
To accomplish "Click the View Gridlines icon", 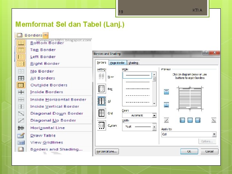I will (x=21, y=142).
